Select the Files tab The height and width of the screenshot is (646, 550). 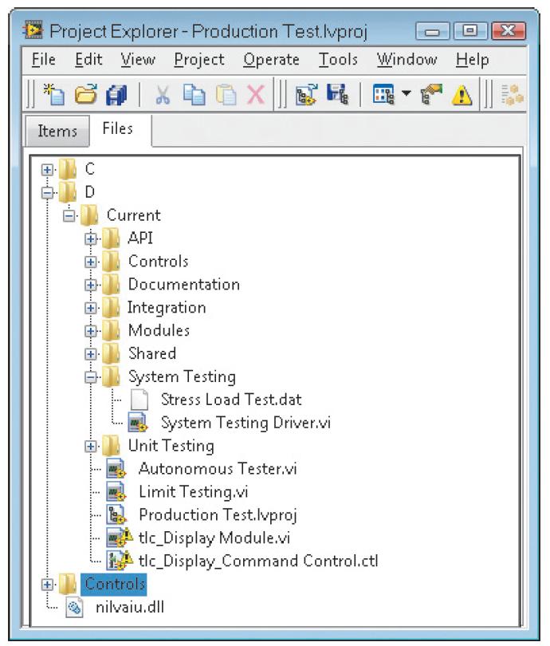tap(118, 129)
